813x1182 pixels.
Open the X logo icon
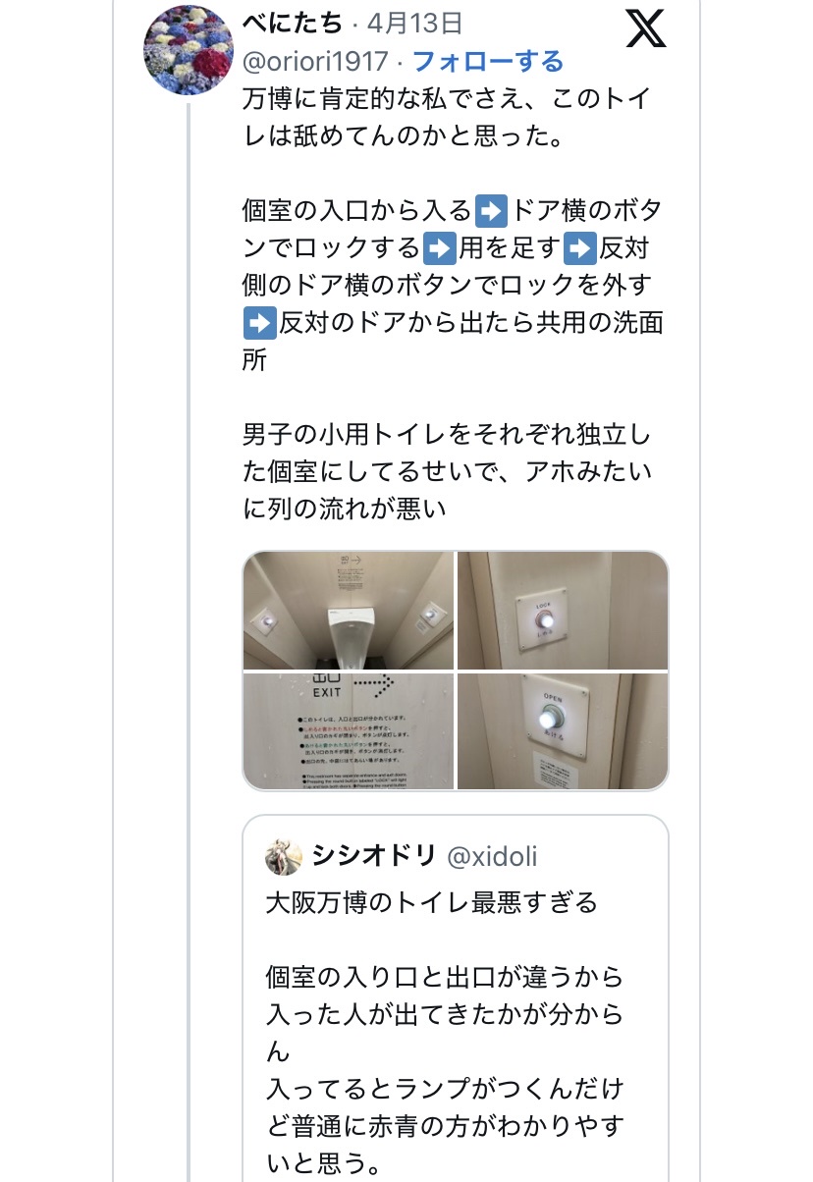pyautogui.click(x=645, y=28)
